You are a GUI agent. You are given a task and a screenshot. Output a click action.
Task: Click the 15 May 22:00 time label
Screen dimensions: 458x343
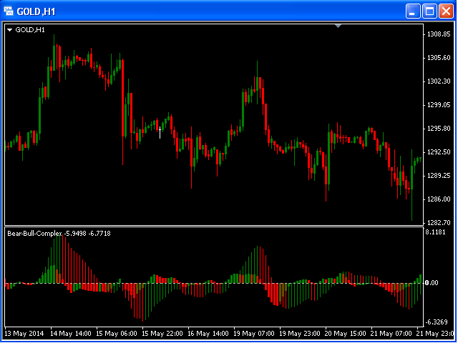pos(162,334)
